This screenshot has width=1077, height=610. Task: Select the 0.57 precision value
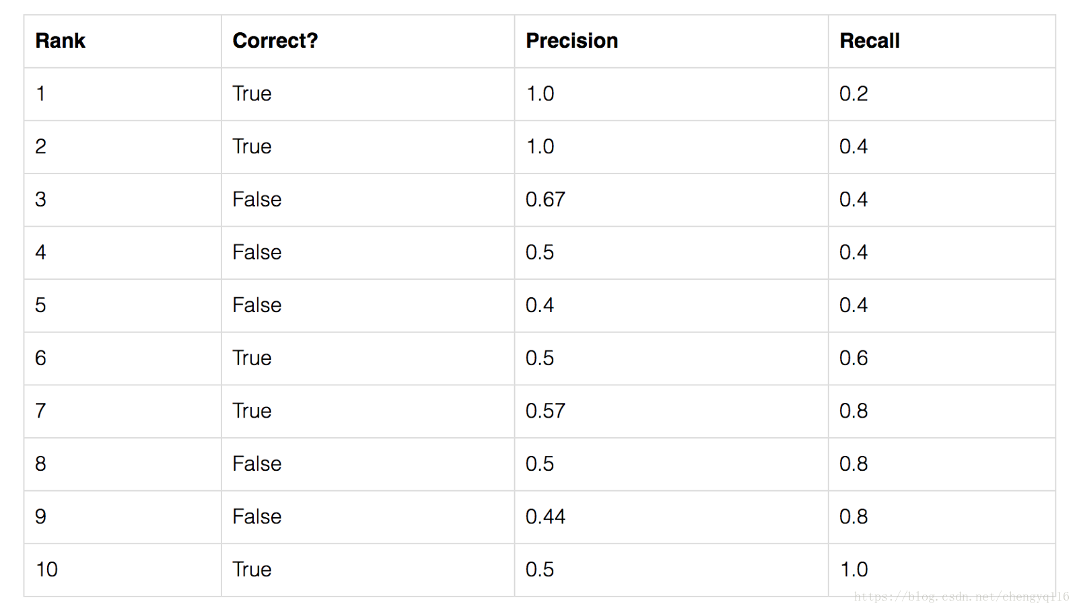[x=545, y=411]
